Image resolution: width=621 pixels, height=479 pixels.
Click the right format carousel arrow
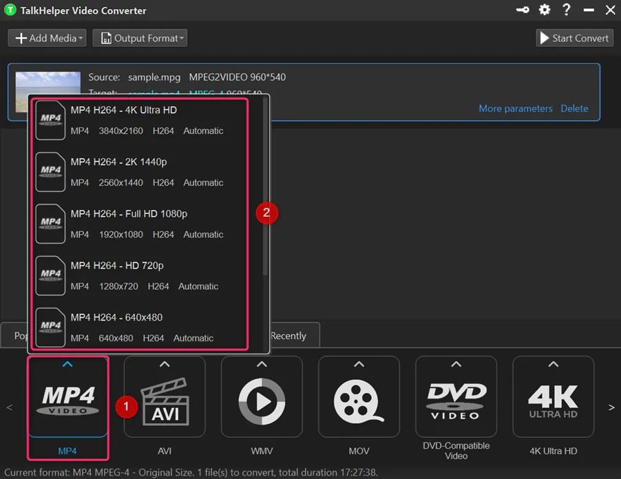click(x=611, y=407)
